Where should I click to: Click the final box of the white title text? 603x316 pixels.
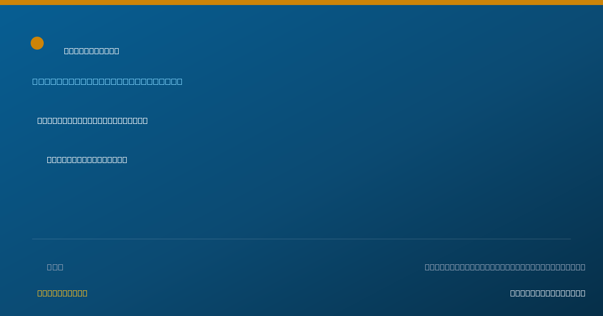(x=117, y=51)
